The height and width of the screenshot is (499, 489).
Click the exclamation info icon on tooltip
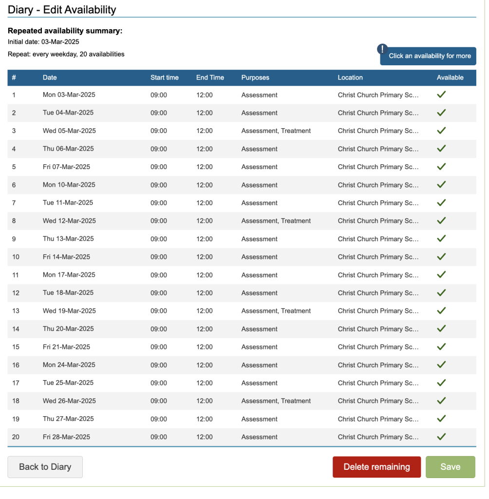[x=383, y=49]
